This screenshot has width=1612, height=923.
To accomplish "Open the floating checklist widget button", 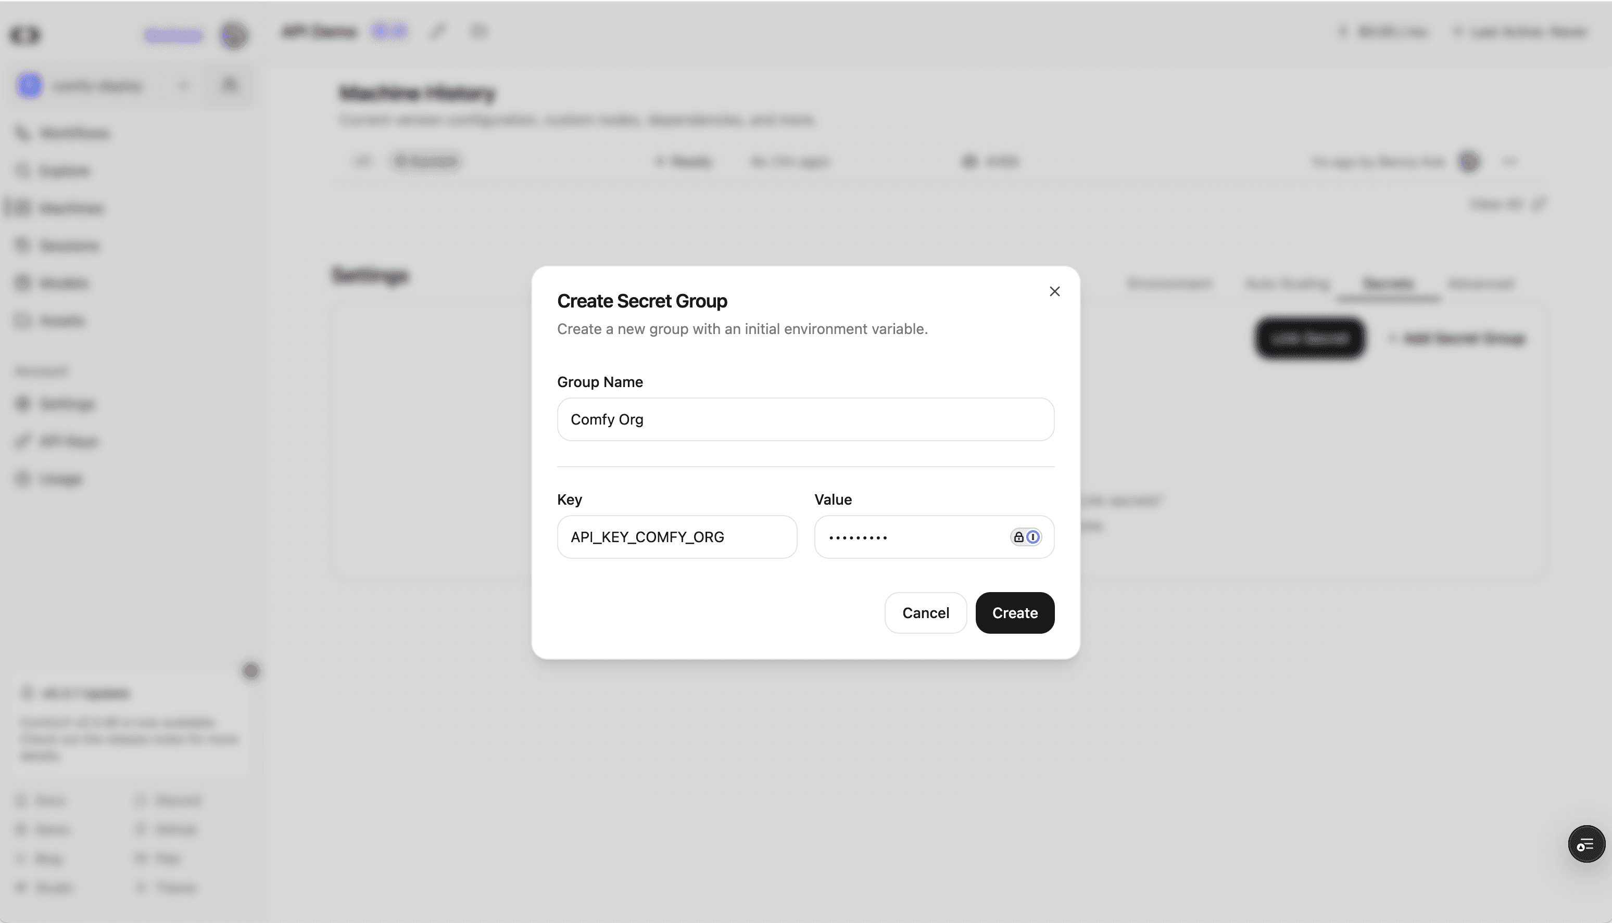I will (x=1586, y=844).
